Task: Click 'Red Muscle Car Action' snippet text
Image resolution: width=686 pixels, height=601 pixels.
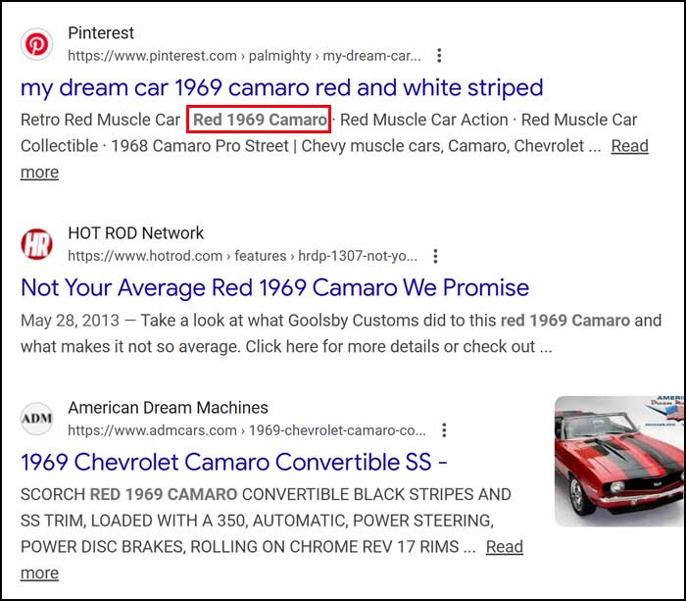Action: pos(424,120)
